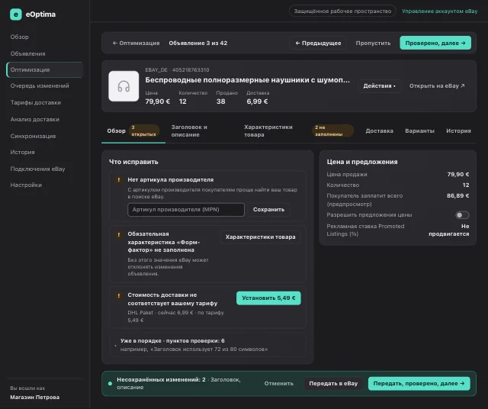Viewport: 488px width, 409px height.
Task: Click listing ID 'EBAY_DE · 405218763310'
Action: coord(177,69)
